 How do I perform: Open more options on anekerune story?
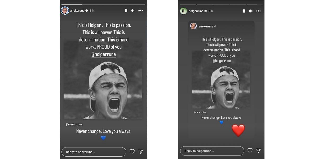tap(141, 11)
